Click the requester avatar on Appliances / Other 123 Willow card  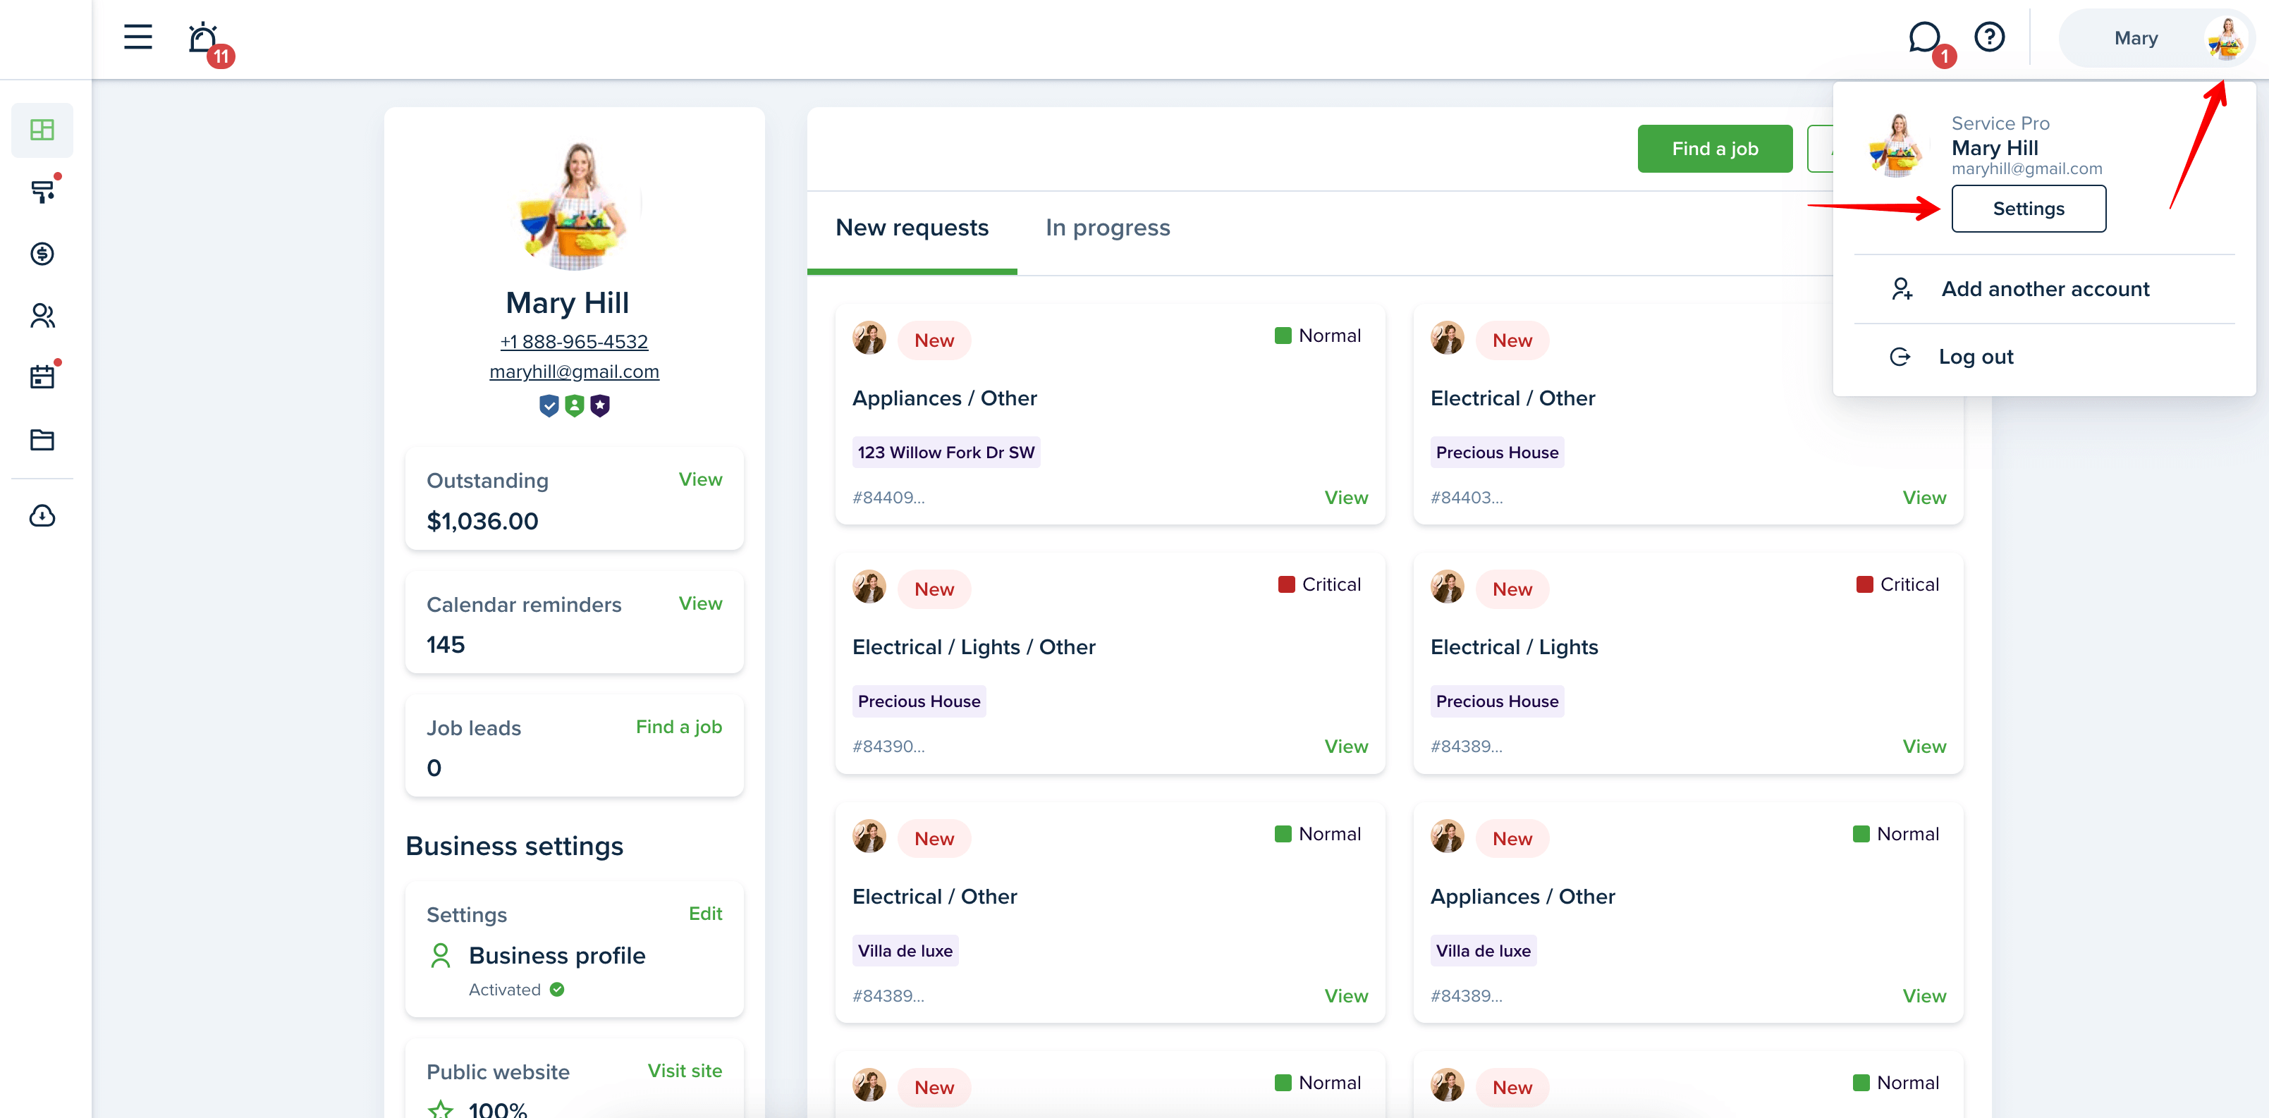click(869, 339)
